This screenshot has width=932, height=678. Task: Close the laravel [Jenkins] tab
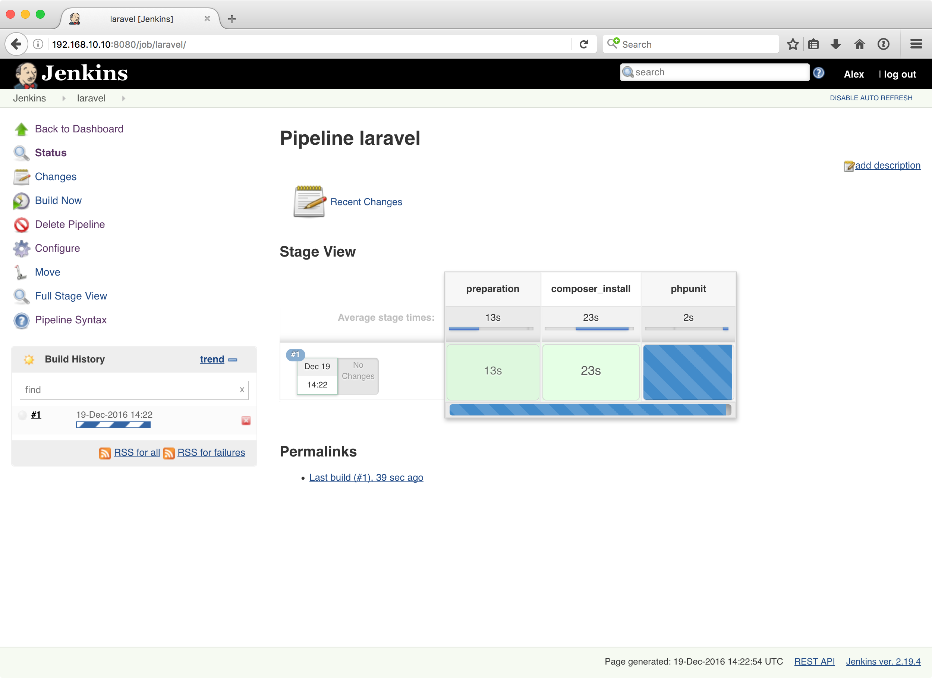207,19
